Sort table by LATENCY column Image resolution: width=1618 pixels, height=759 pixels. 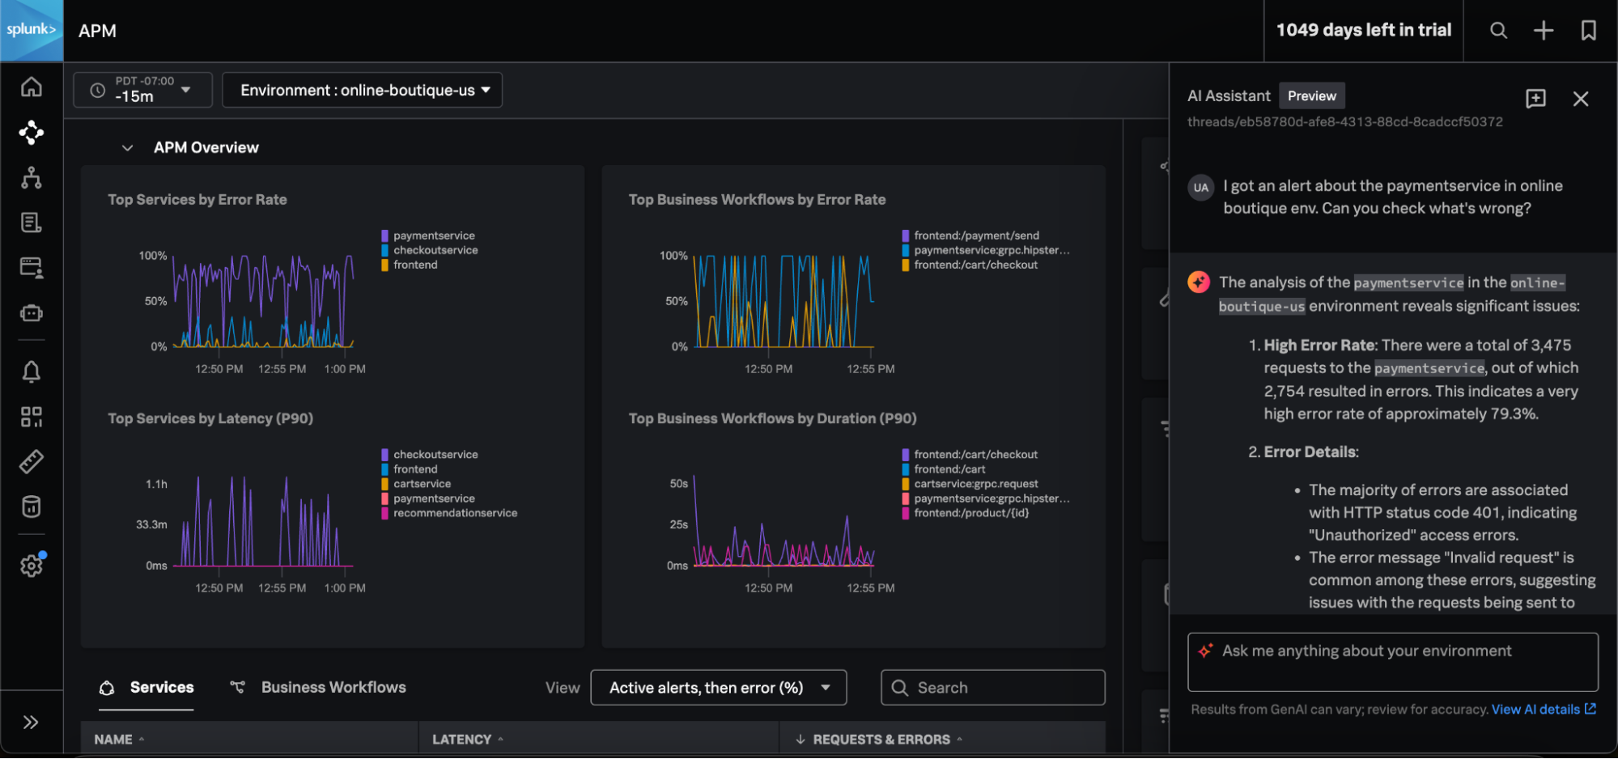(x=468, y=740)
